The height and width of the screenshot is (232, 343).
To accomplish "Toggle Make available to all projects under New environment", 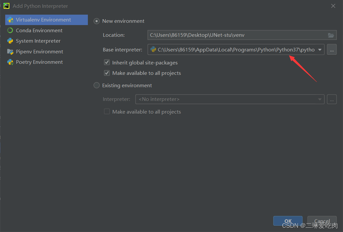I will [107, 73].
